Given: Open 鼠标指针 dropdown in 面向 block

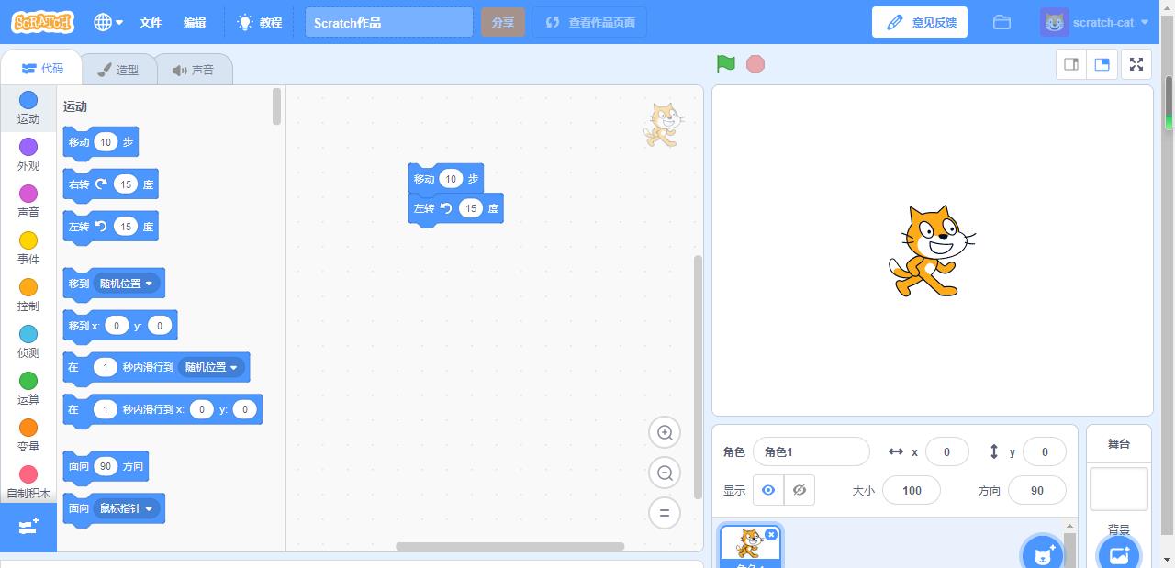Looking at the screenshot, I should pos(127,508).
